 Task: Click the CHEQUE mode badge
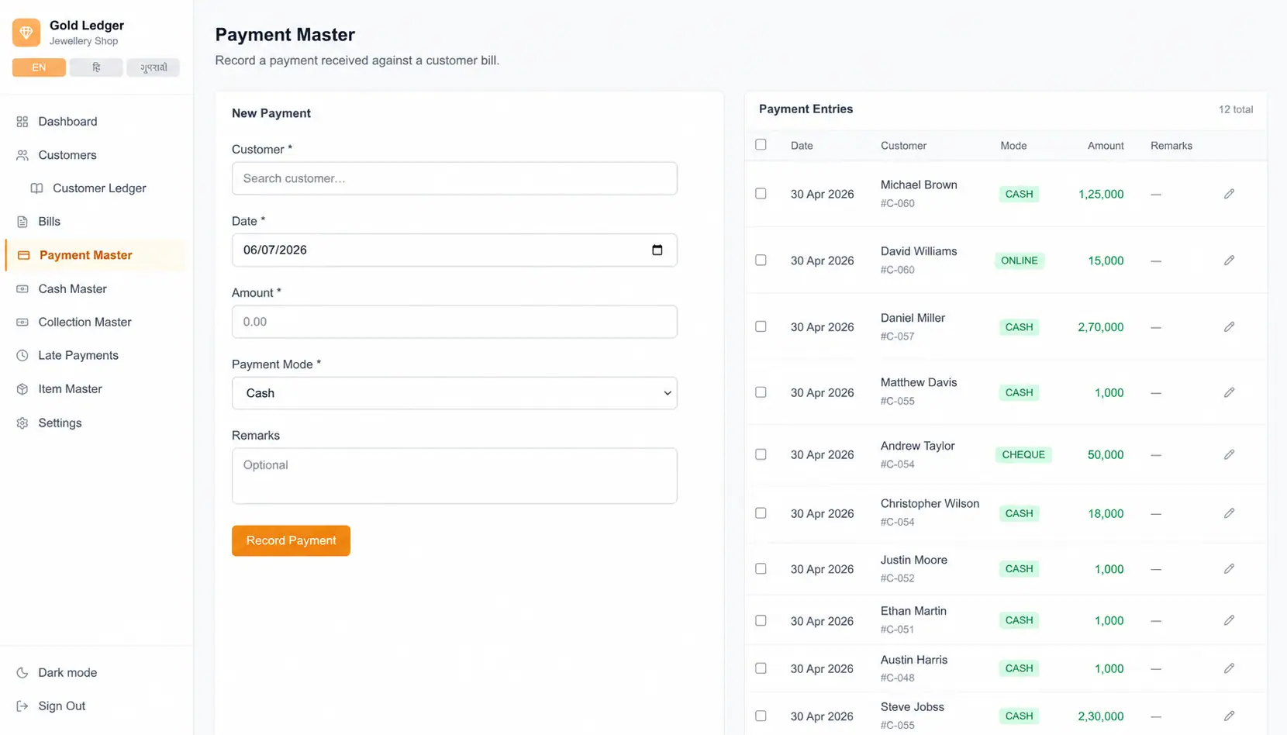click(1023, 454)
